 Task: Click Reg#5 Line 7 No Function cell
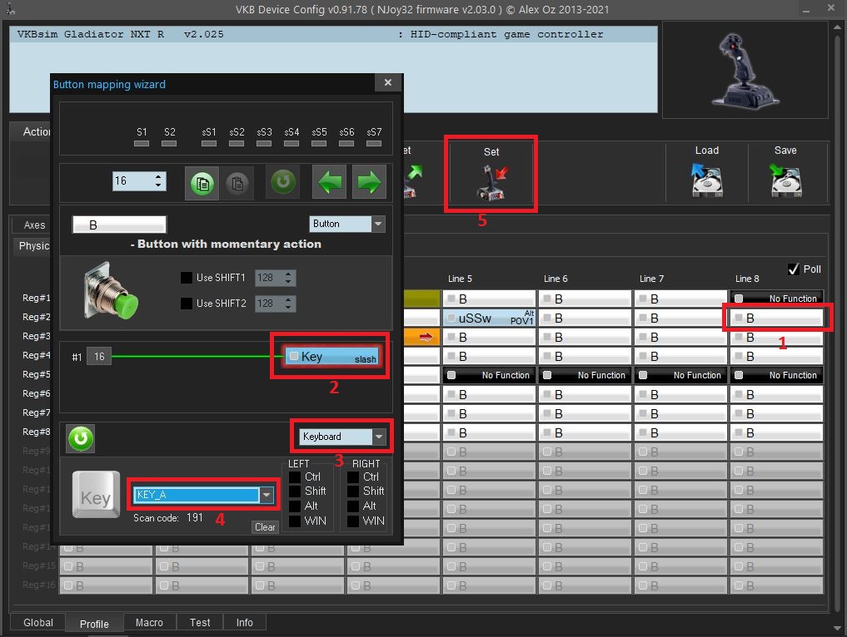pyautogui.click(x=680, y=375)
